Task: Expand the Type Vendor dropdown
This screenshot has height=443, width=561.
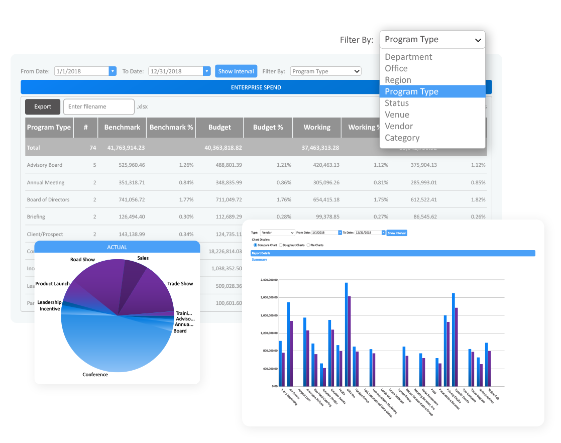Action: point(277,233)
